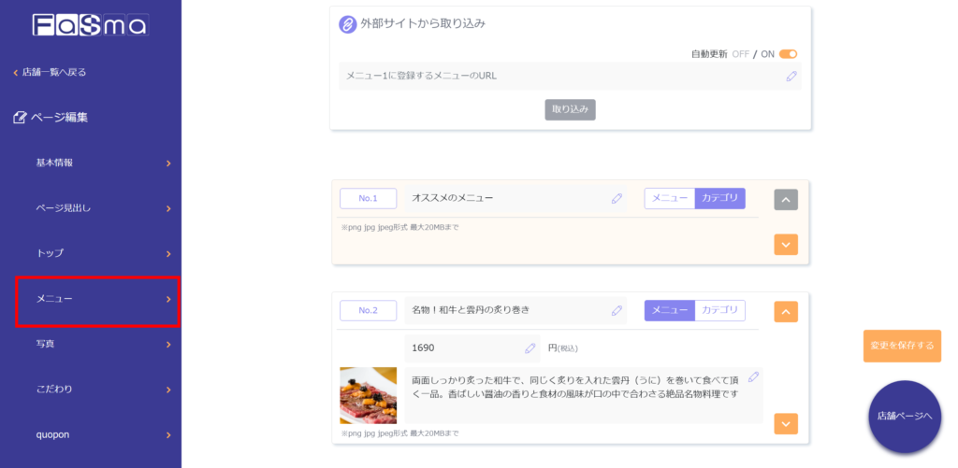Click the link icon beside 外部サイトから取り込み

347,24
